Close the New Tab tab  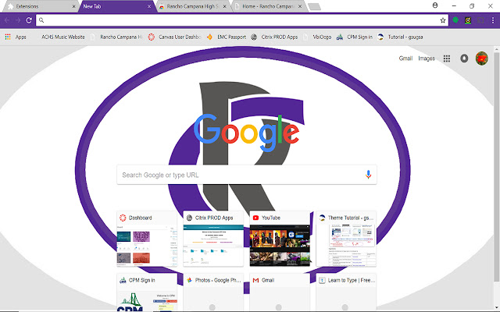(x=149, y=6)
